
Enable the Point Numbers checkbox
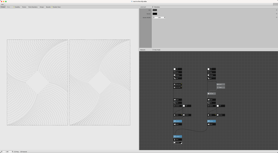point(27,7)
